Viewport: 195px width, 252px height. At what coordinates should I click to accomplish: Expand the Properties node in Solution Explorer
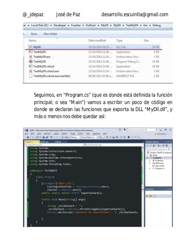(x=150, y=160)
